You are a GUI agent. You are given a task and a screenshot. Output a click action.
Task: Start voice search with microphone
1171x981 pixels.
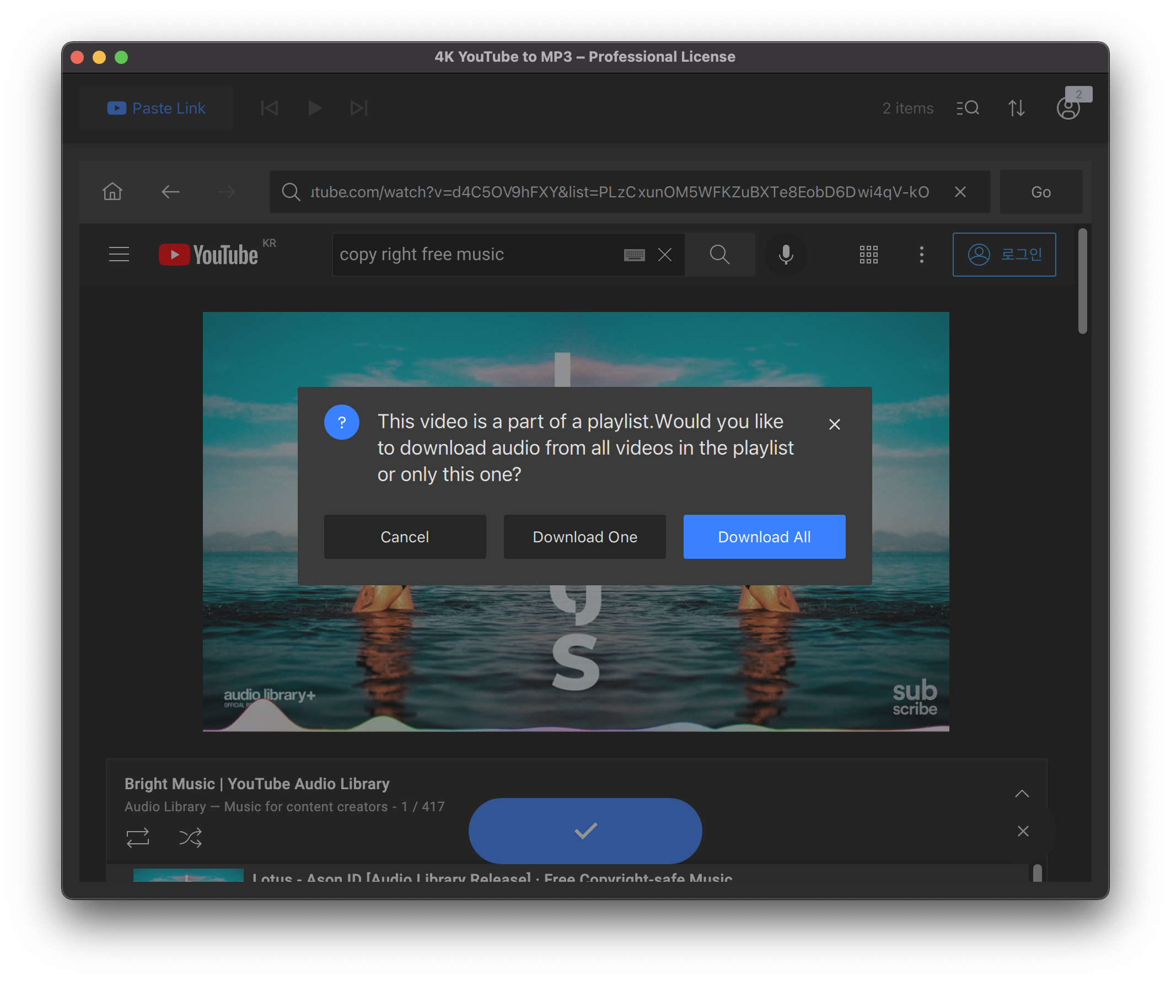pyautogui.click(x=786, y=254)
